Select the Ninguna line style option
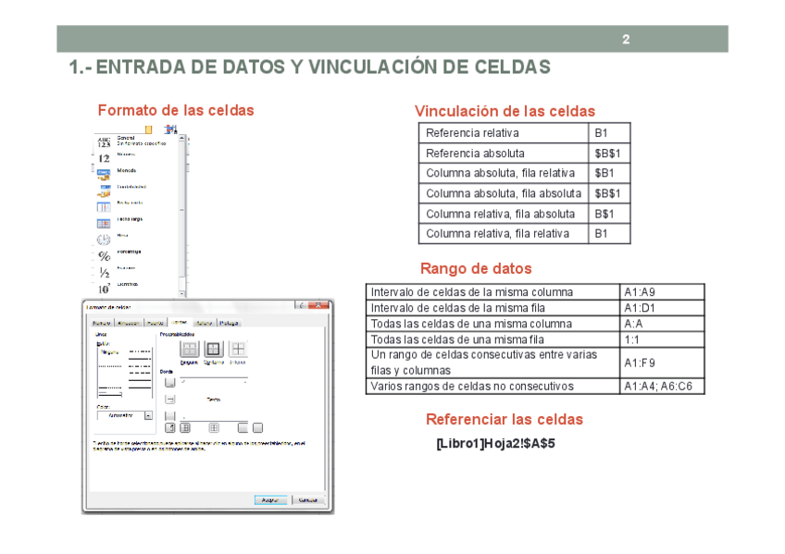The height and width of the screenshot is (554, 785). point(109,352)
